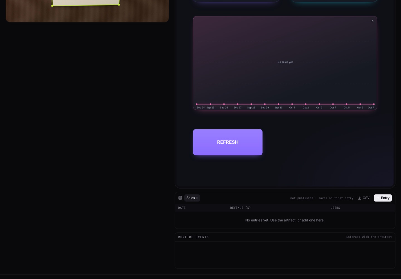Click the database icon beside the Sales tab
The height and width of the screenshot is (279, 401).
click(x=180, y=198)
